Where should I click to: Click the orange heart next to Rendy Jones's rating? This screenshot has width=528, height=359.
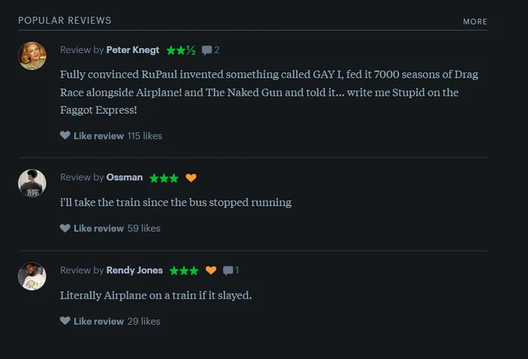pos(210,270)
